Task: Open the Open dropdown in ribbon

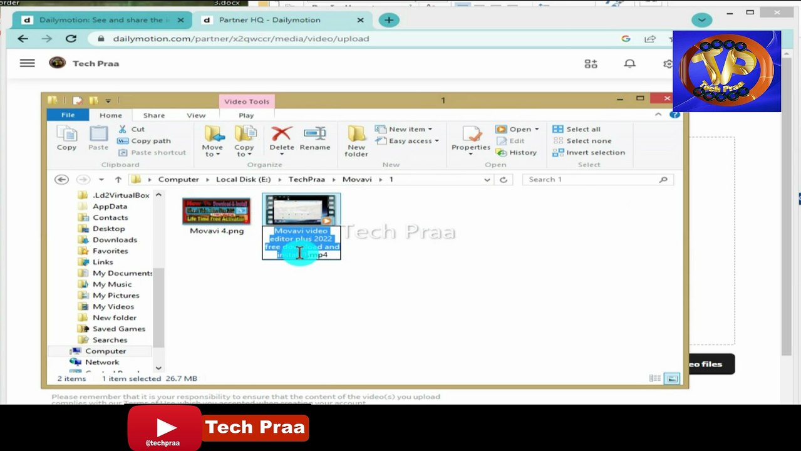Action: point(517,129)
